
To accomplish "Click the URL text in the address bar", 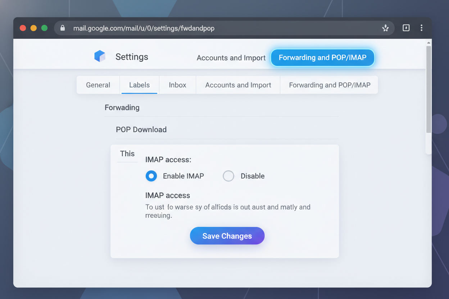I will tap(144, 28).
